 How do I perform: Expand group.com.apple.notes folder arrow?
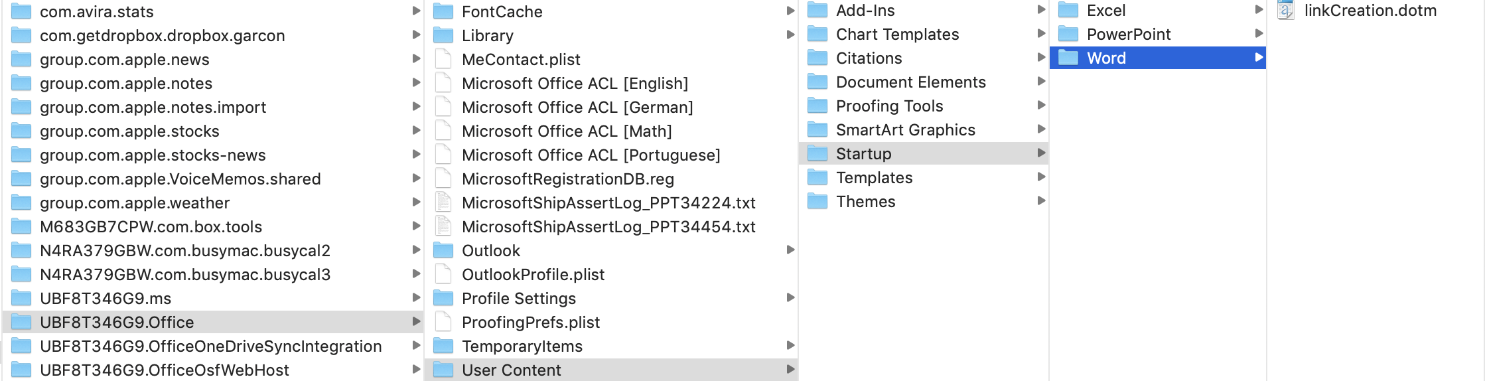click(416, 82)
